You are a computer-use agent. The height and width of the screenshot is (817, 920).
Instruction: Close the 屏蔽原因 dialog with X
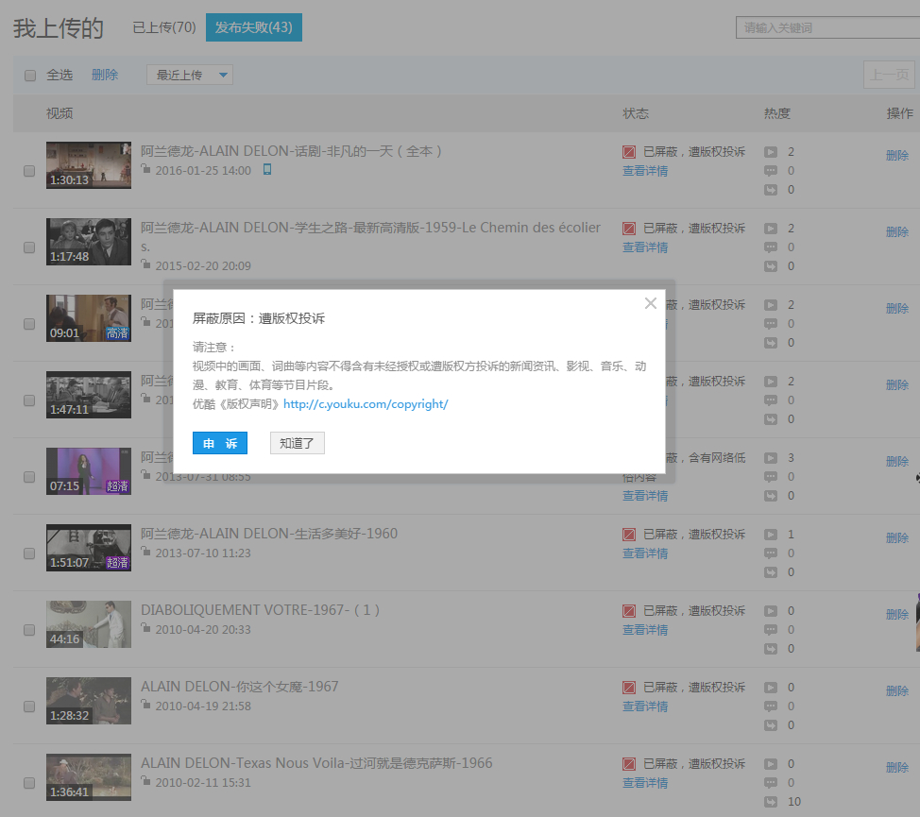[x=650, y=303]
